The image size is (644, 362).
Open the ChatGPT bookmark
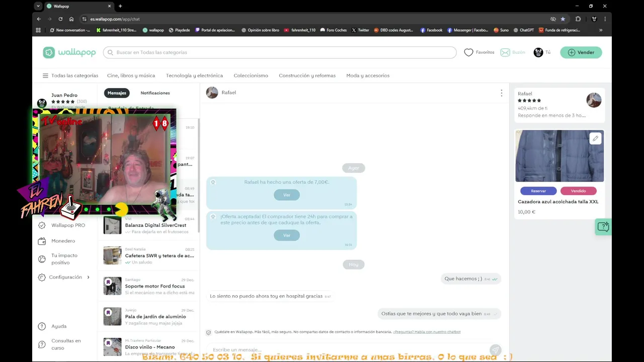coord(523,30)
